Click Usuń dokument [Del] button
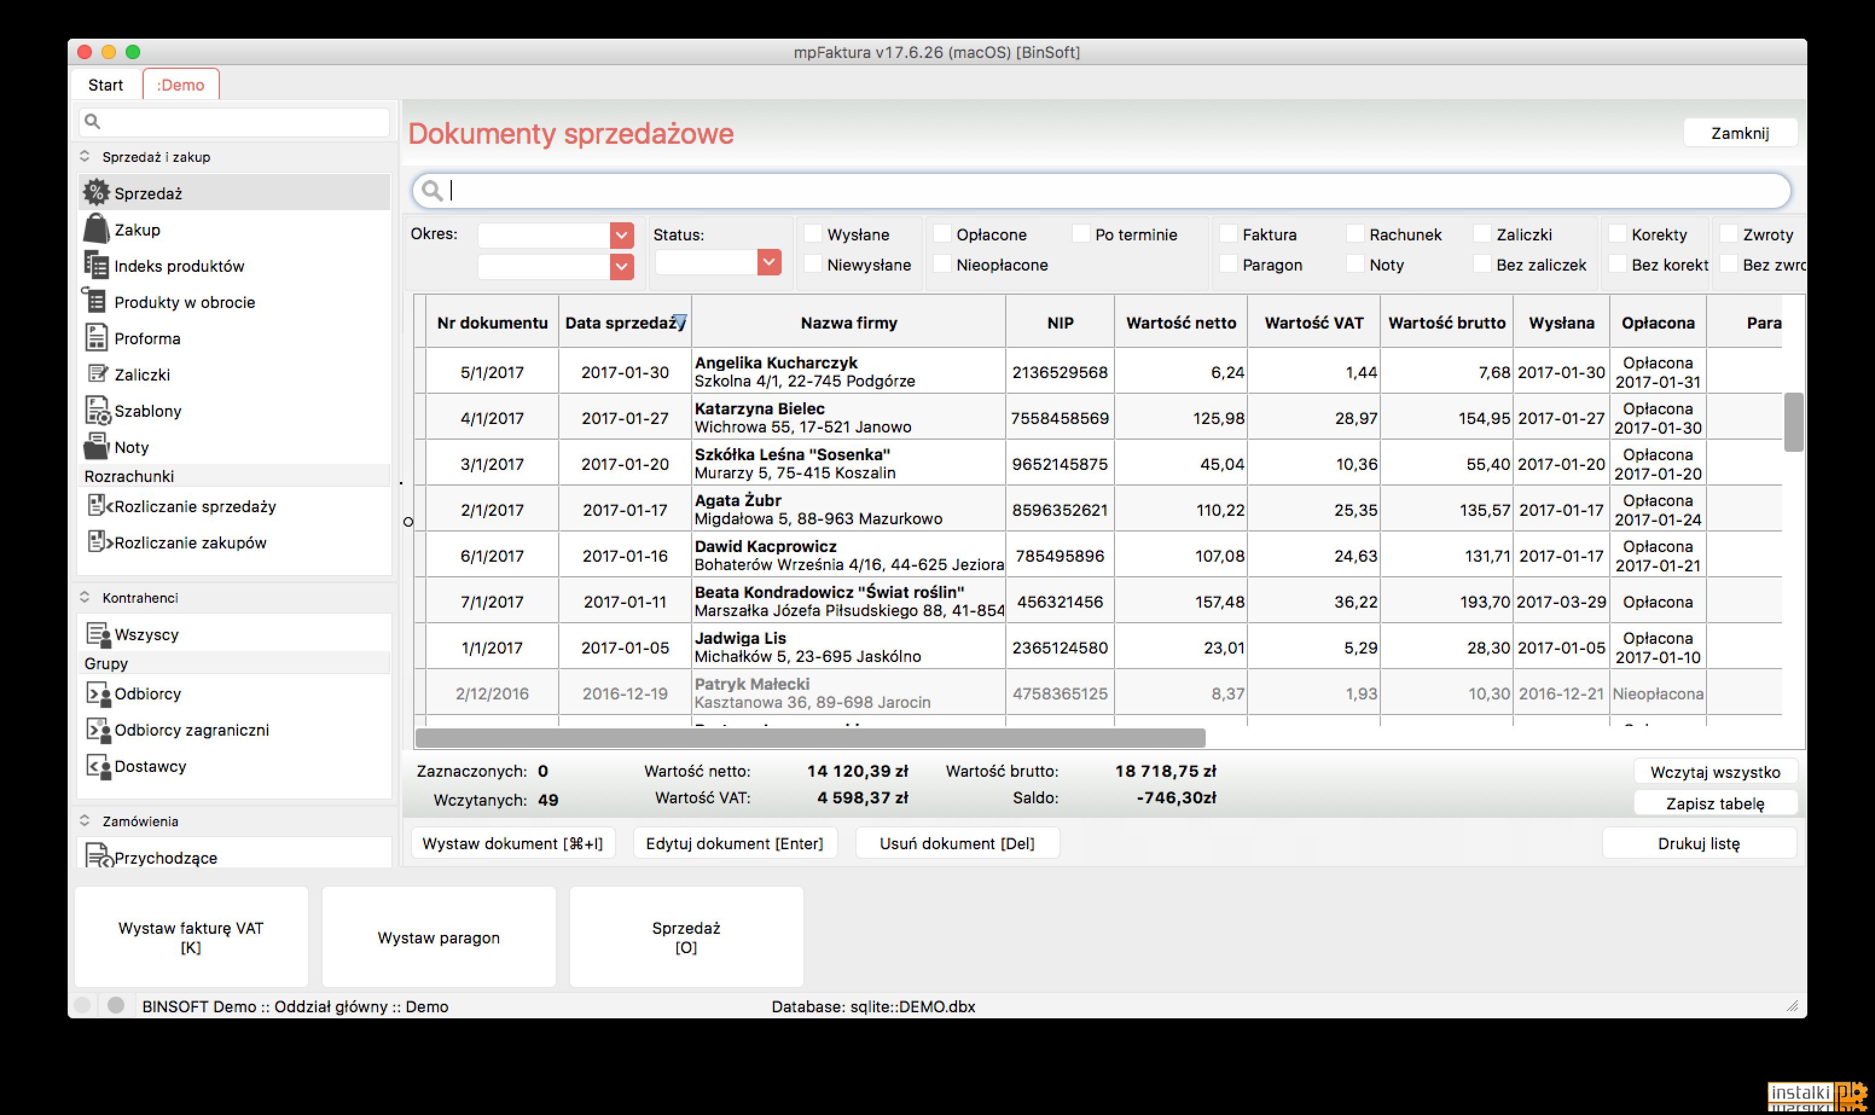 point(957,843)
